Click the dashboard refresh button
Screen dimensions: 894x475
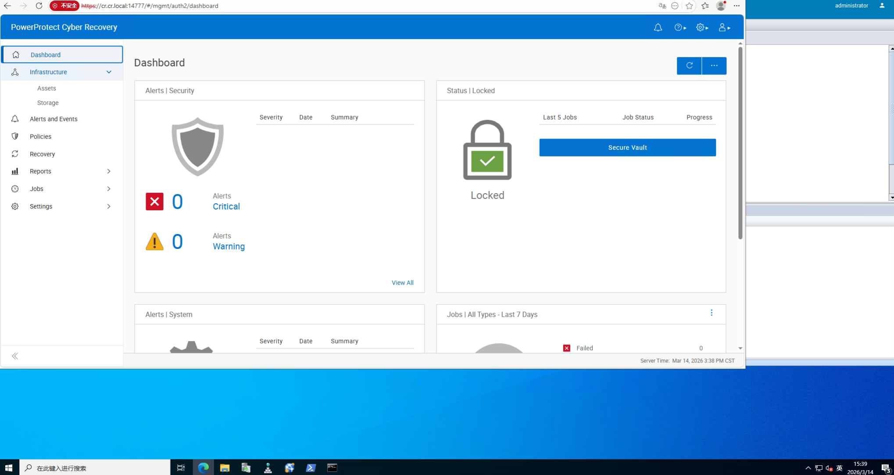click(689, 66)
